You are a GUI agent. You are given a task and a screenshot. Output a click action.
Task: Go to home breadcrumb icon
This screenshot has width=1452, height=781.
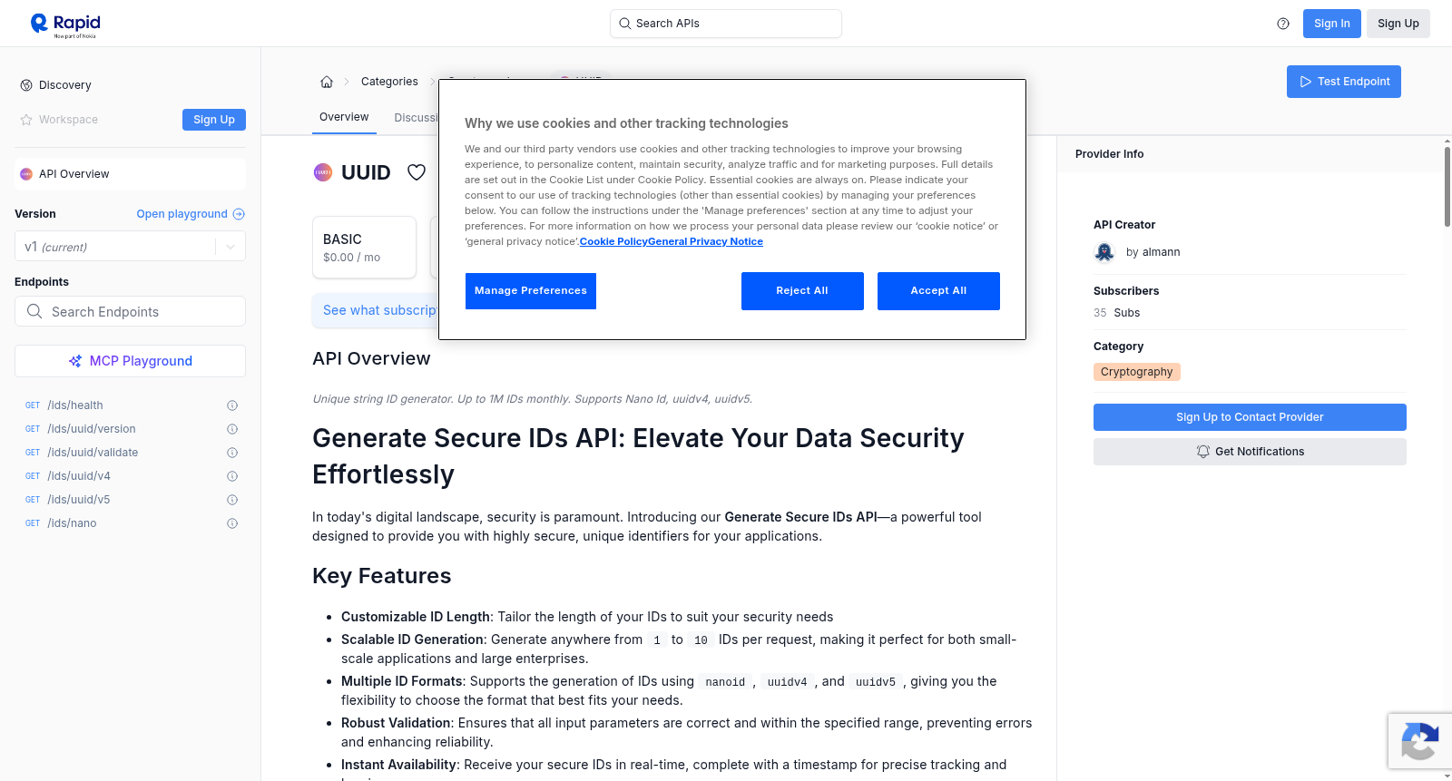click(x=327, y=82)
